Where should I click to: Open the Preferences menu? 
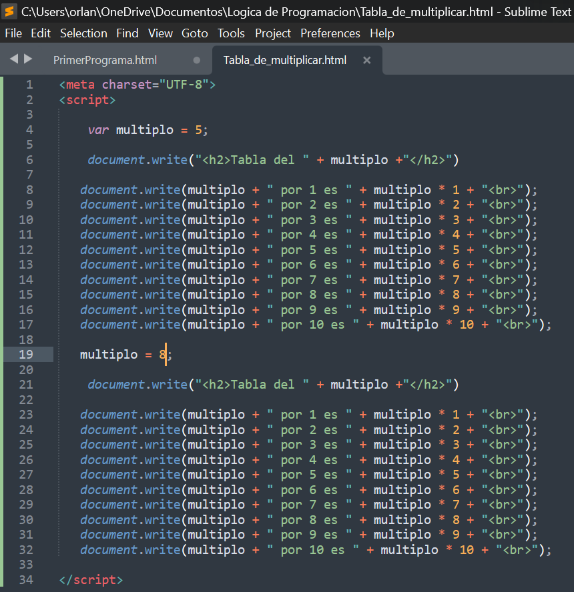click(x=330, y=33)
